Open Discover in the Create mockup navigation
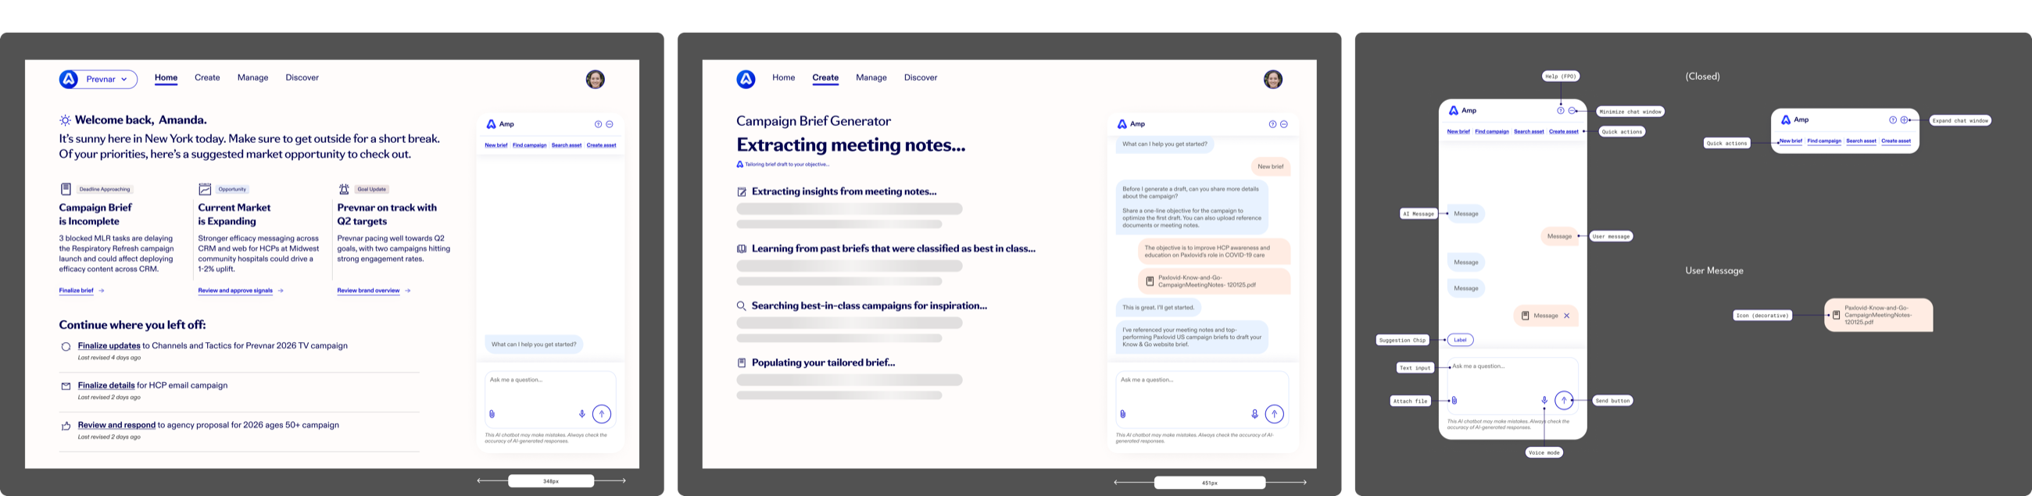Image resolution: width=2032 pixels, height=496 pixels. click(921, 77)
